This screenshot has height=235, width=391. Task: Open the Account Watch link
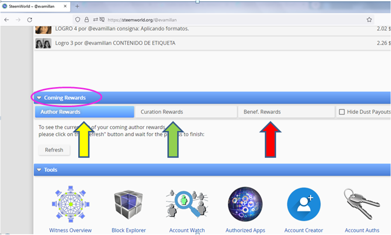pyautogui.click(x=187, y=230)
